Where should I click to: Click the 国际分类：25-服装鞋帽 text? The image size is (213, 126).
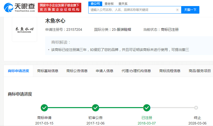(x=113, y=29)
